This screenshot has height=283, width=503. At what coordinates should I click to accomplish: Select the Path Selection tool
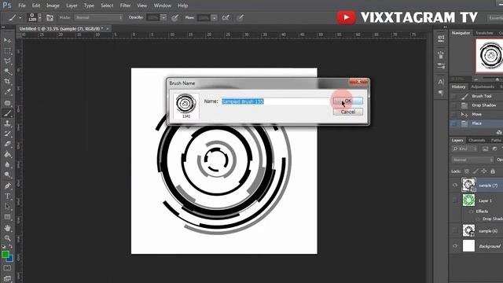(7, 206)
